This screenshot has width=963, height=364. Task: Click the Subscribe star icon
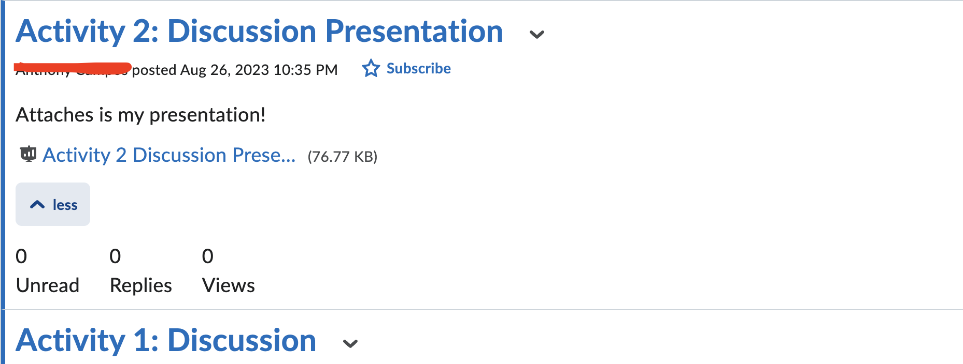[371, 68]
